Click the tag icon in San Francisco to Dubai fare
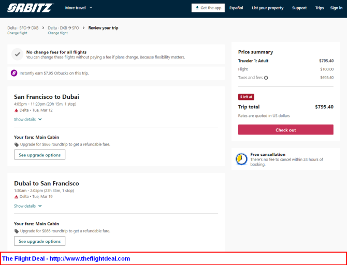The image size is (347, 265). point(17,145)
